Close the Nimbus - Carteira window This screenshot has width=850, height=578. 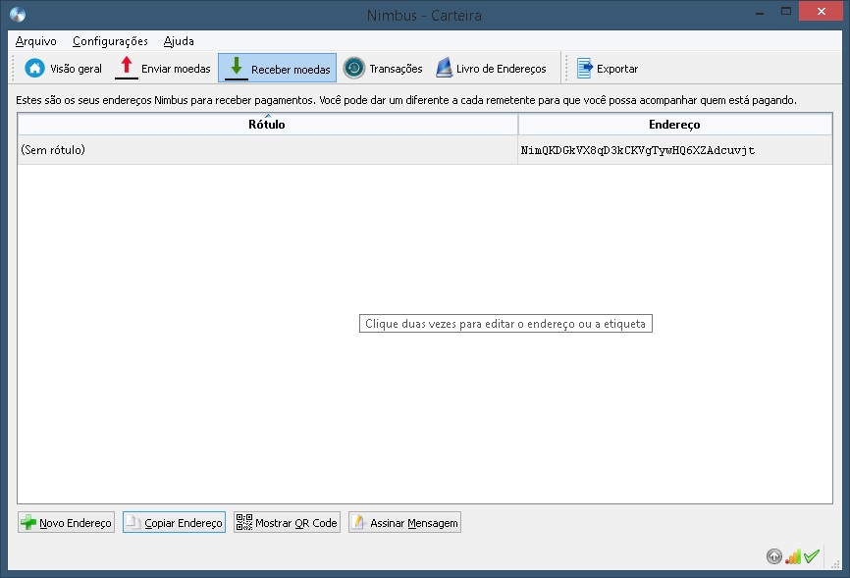[821, 12]
